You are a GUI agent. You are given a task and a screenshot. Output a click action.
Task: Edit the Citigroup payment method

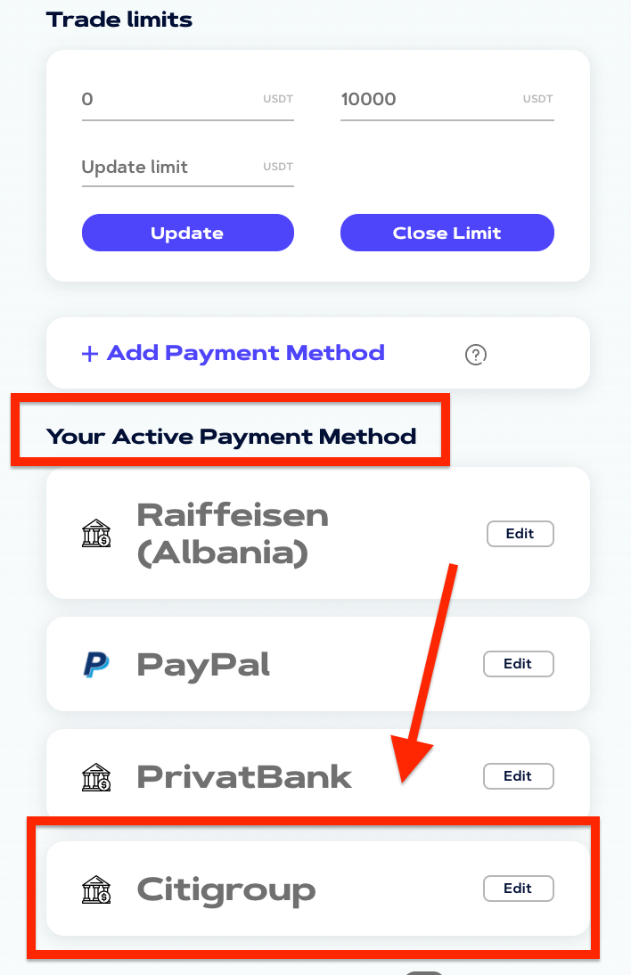click(519, 888)
